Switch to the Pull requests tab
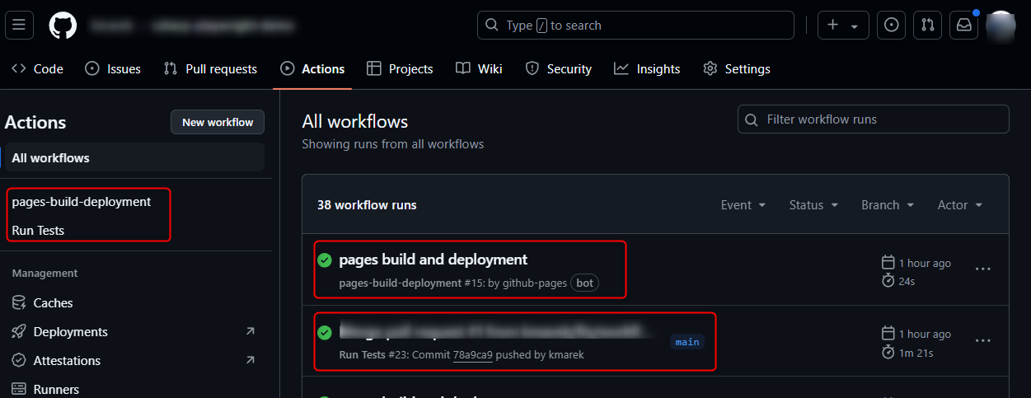 (211, 69)
